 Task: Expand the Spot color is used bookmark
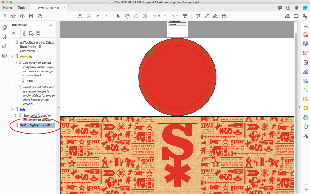pyautogui.click(x=15, y=115)
